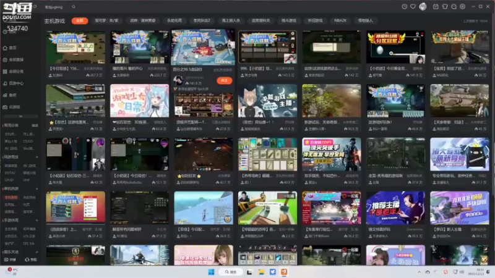Open the pink Vtuber 游戏少女日常 thumbnail
Image resolution: width=495 pixels, height=278 pixels.
tap(140, 101)
